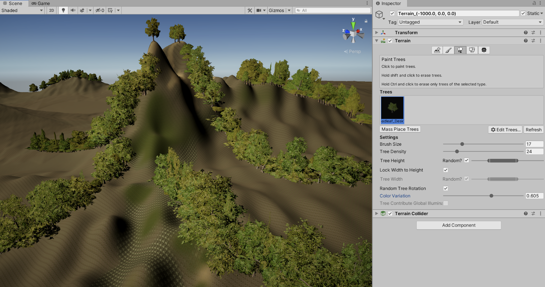Select the Create Neighbor Terrains tool
Viewport: 545px width, 287px height.
(x=437, y=50)
